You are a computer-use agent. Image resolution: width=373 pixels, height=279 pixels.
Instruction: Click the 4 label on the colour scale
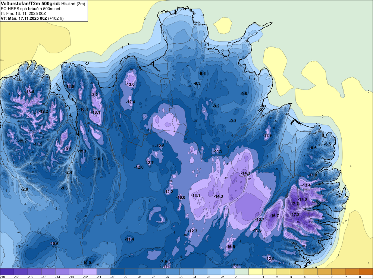[305, 277]
